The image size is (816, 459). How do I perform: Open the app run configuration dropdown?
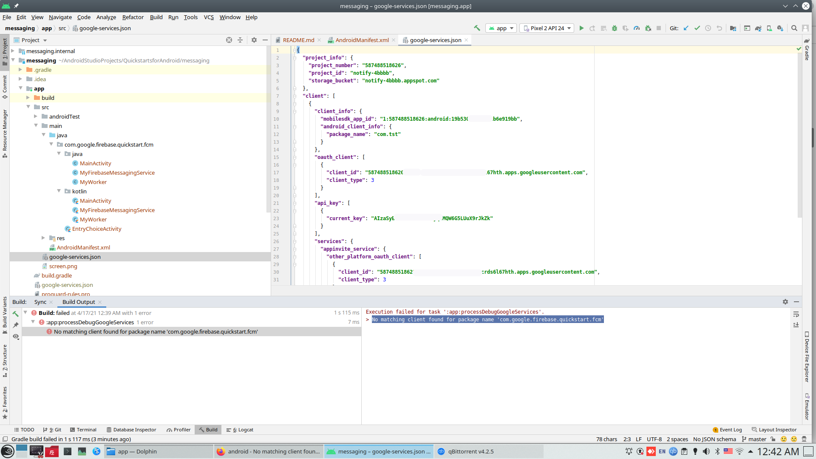501,28
